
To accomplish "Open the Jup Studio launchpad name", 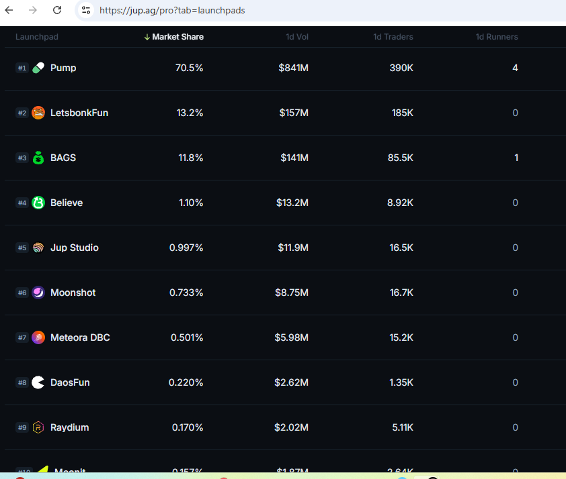I will click(75, 248).
